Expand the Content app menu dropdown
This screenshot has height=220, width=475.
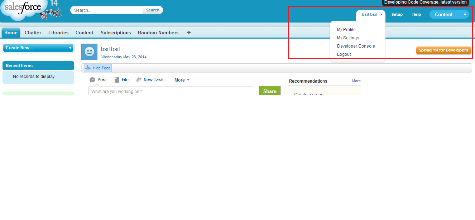[x=465, y=14]
